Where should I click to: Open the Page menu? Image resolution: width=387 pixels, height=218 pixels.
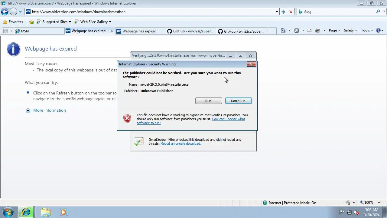point(334,30)
